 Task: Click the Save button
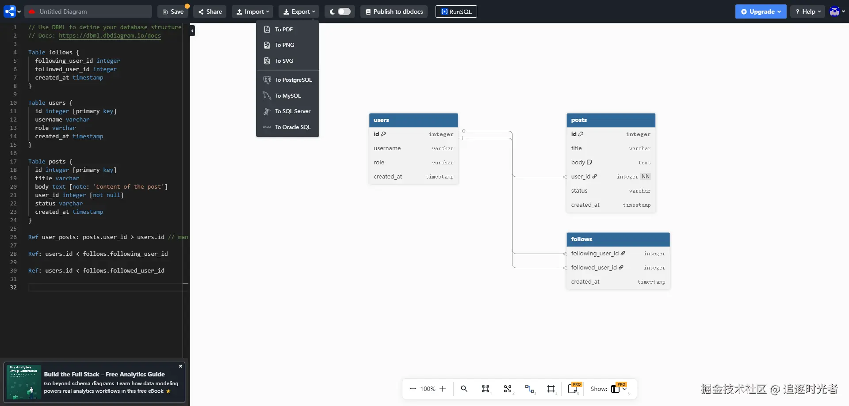[x=173, y=11]
